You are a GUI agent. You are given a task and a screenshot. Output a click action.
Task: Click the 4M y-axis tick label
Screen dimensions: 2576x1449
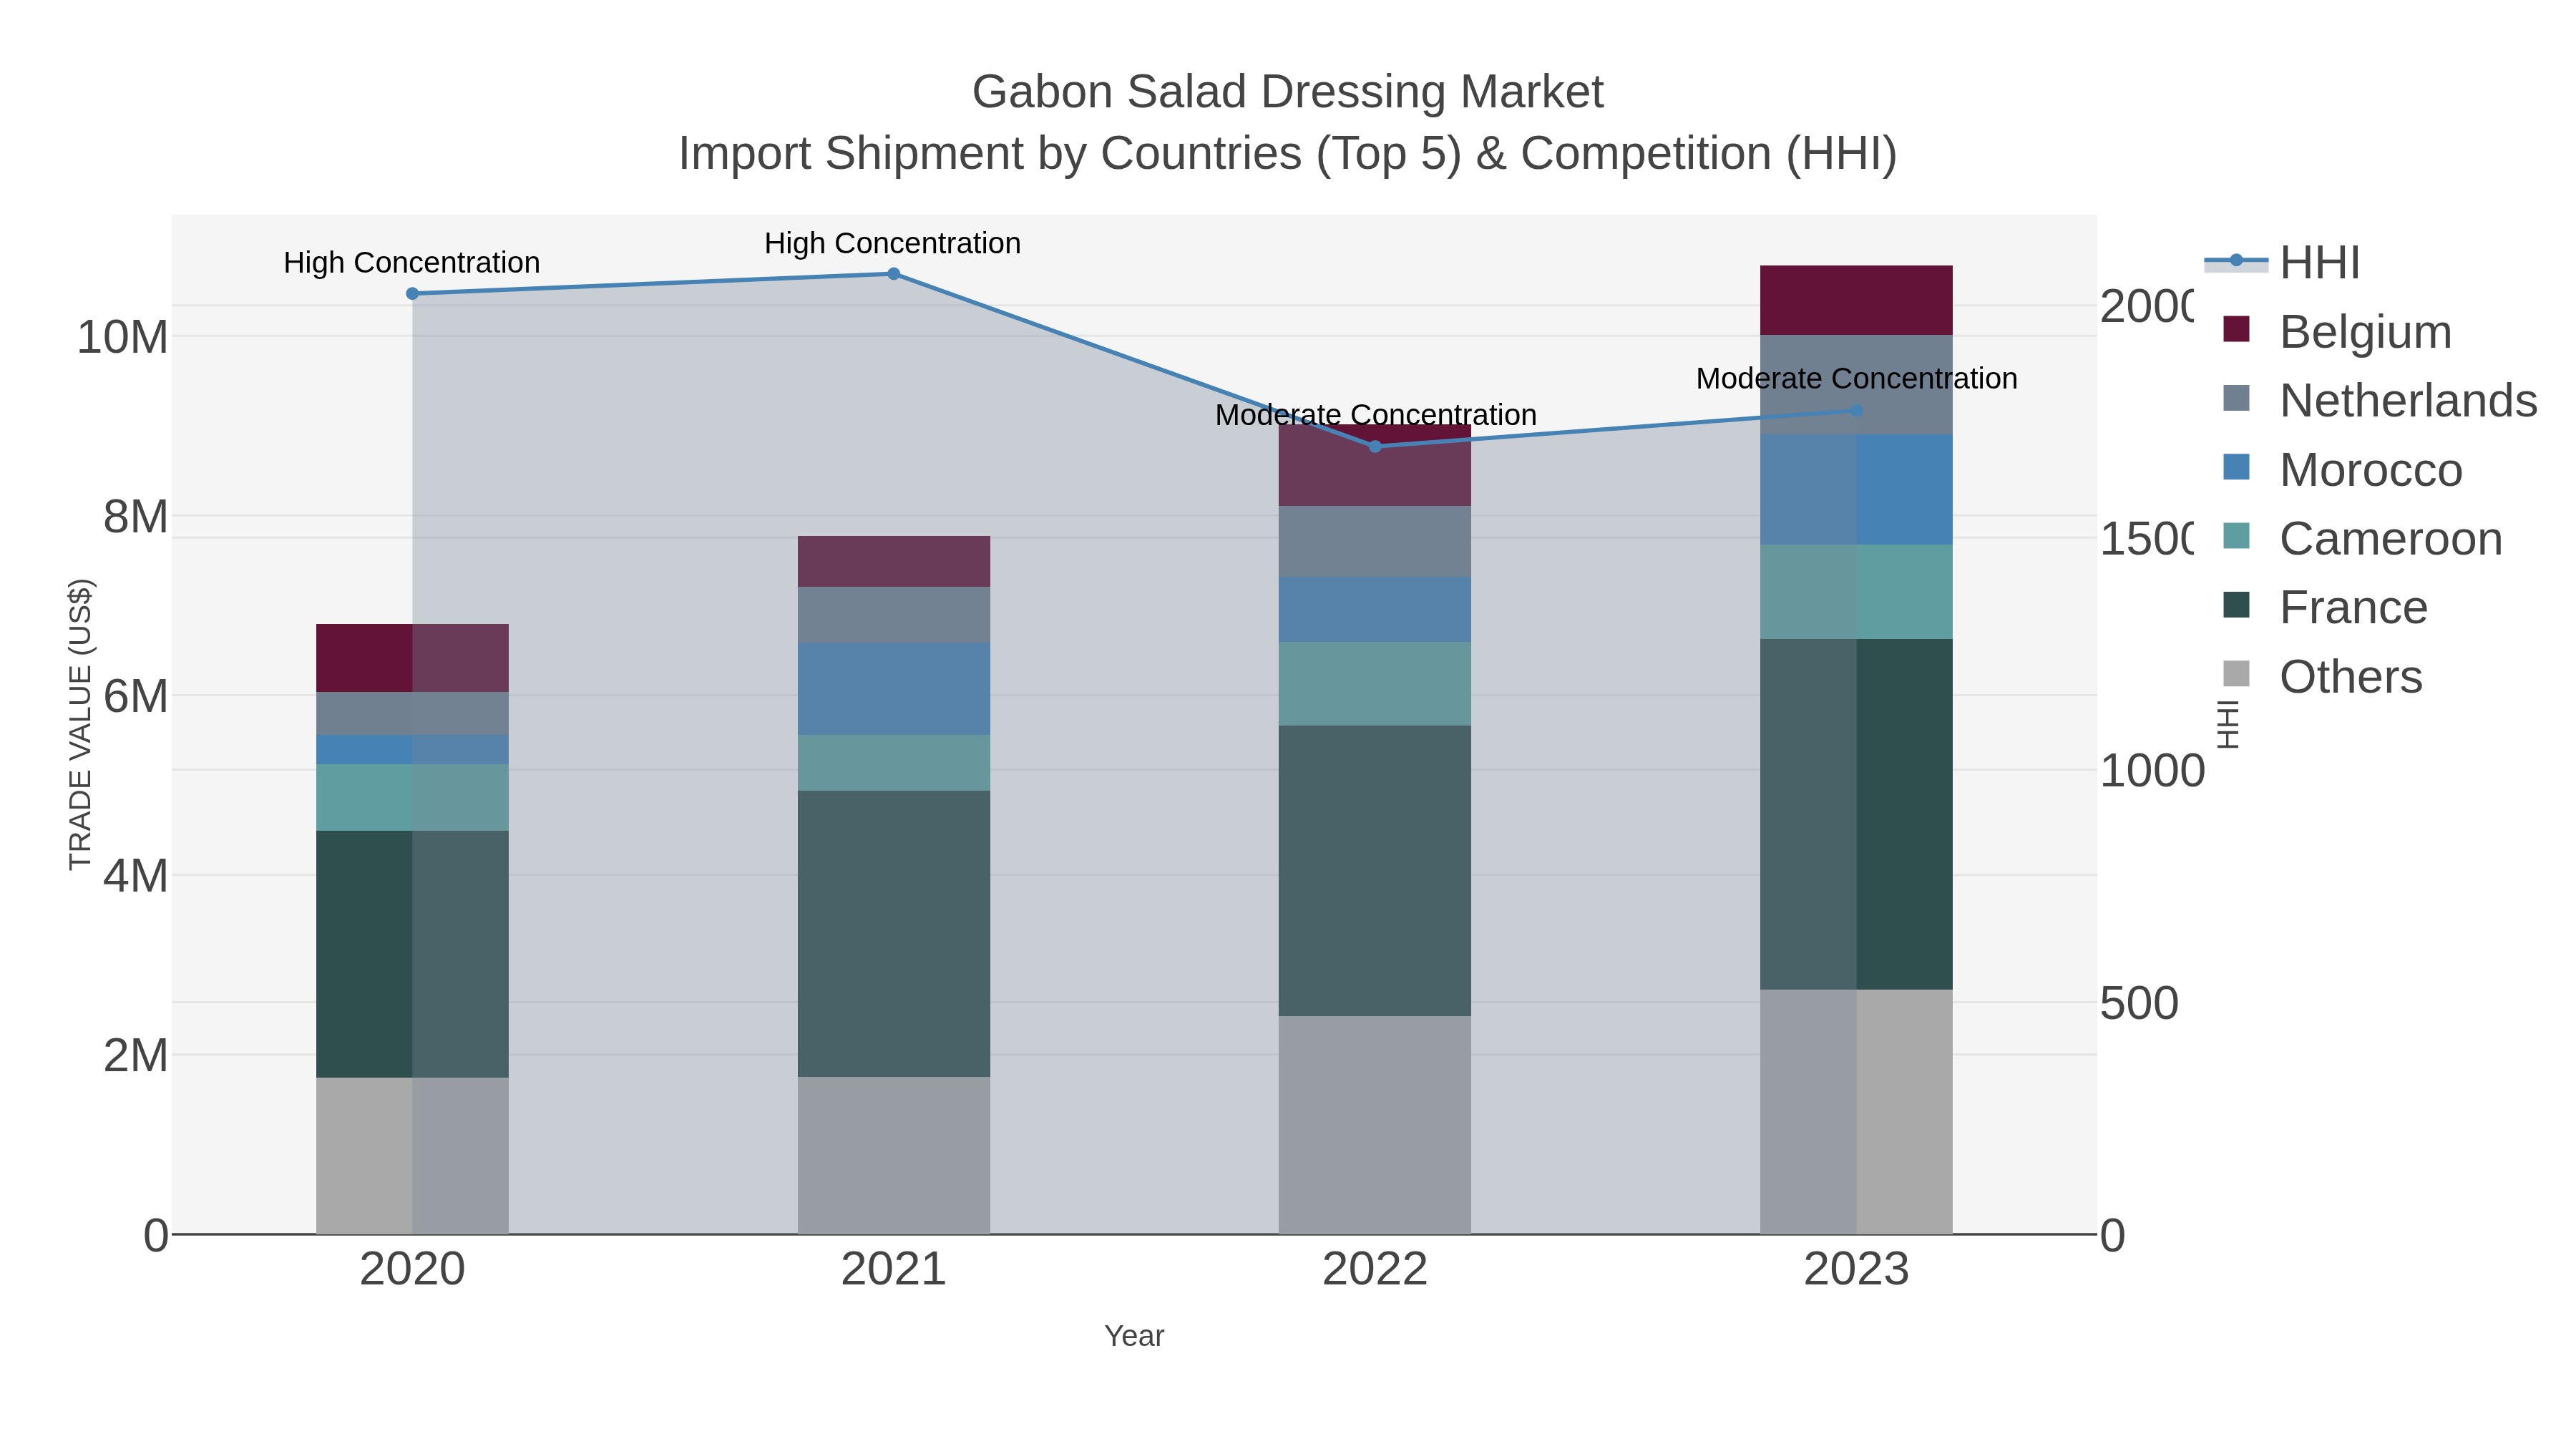[x=136, y=876]
